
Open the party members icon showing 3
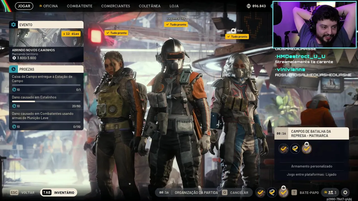click(330, 192)
